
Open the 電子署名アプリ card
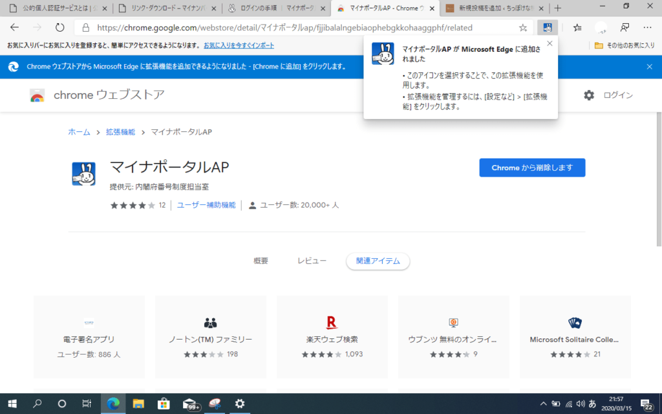[x=89, y=337]
